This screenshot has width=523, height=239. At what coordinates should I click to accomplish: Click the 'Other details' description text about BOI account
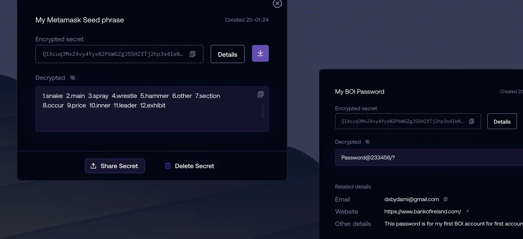coord(454,224)
